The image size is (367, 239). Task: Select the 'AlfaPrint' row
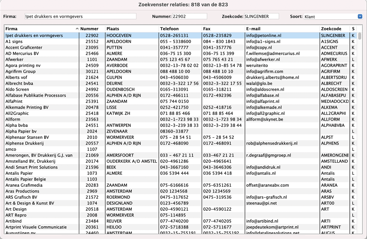pos(181,101)
